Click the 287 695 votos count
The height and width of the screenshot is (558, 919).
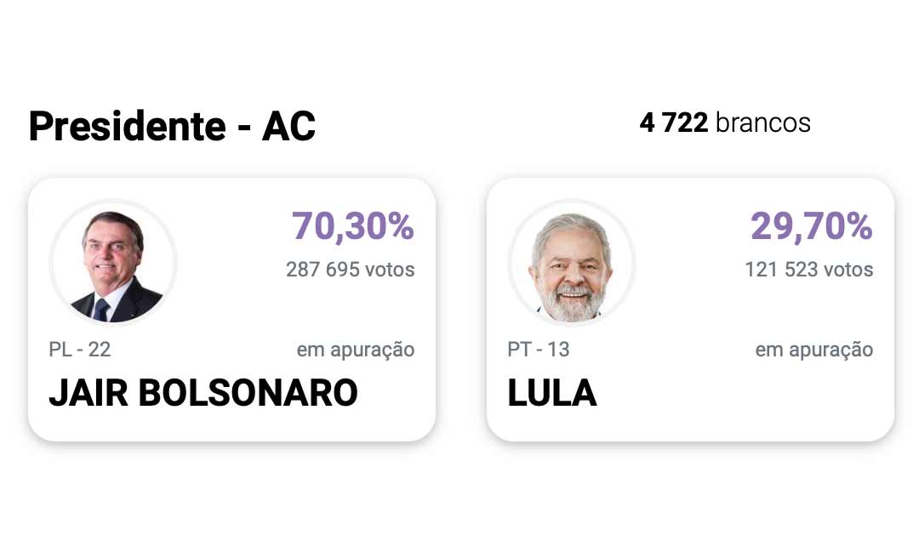[349, 270]
